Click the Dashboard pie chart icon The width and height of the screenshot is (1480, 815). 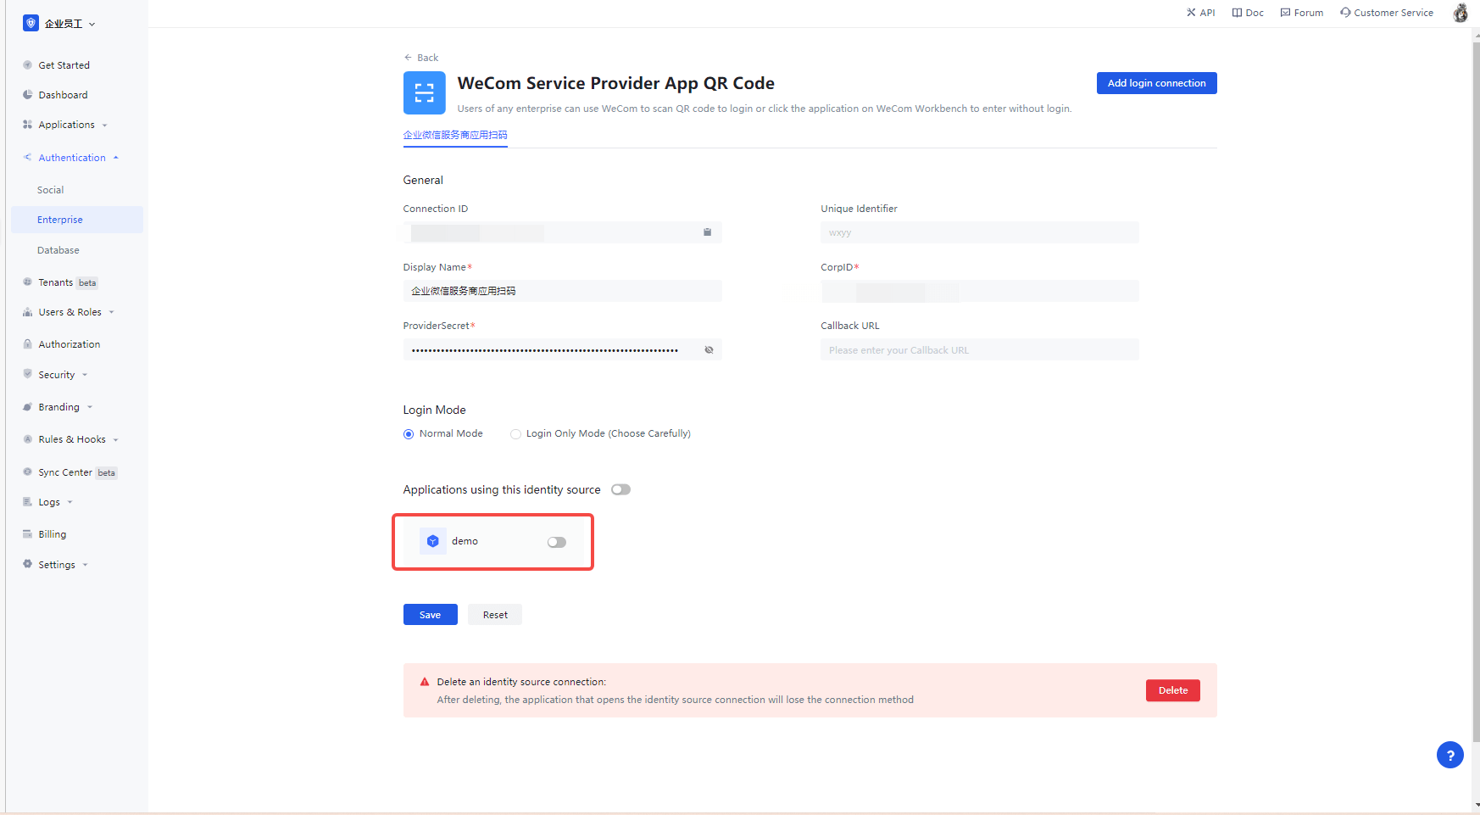(x=27, y=95)
